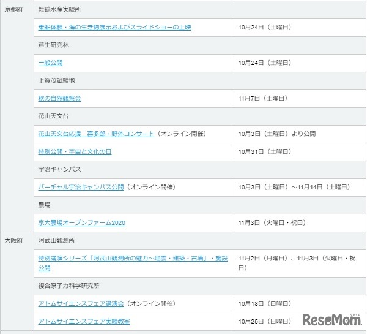Select the 芦生研究林 heading row
370x334 pixels.
point(200,45)
